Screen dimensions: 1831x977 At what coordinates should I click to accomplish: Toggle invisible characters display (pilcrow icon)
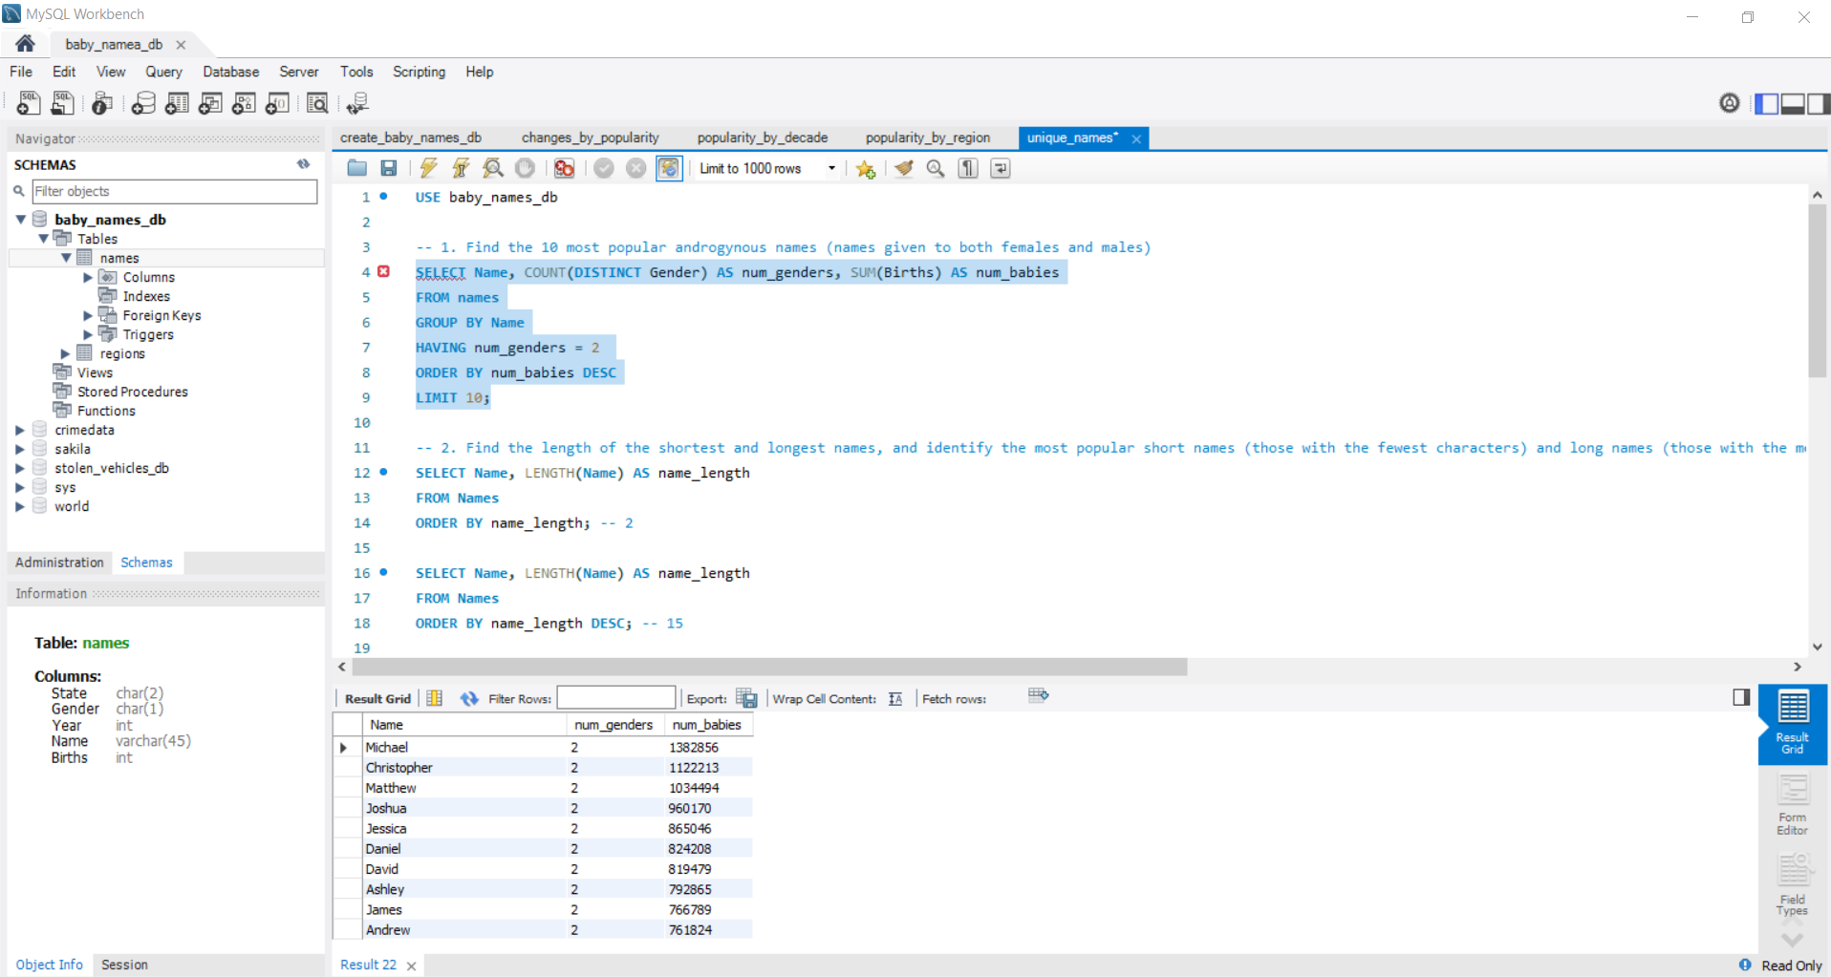968,168
